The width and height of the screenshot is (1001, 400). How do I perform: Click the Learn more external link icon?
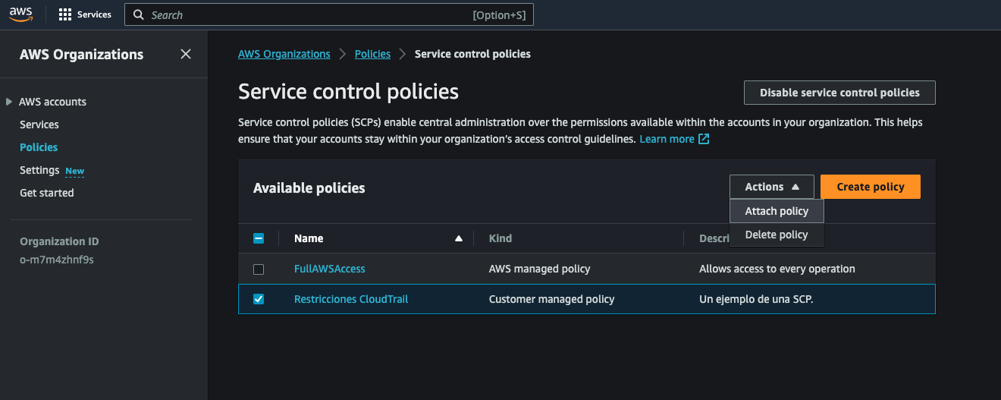[704, 139]
